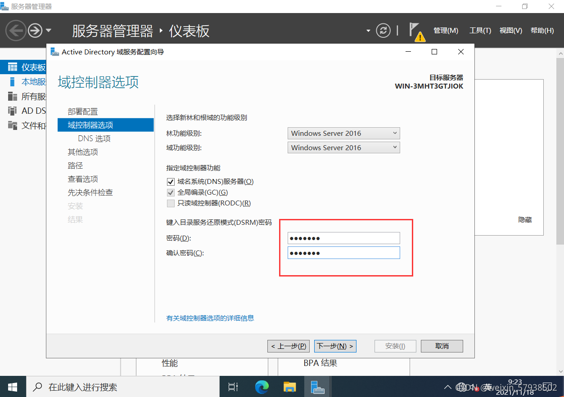Open the 视图(V) menu

tap(511, 31)
